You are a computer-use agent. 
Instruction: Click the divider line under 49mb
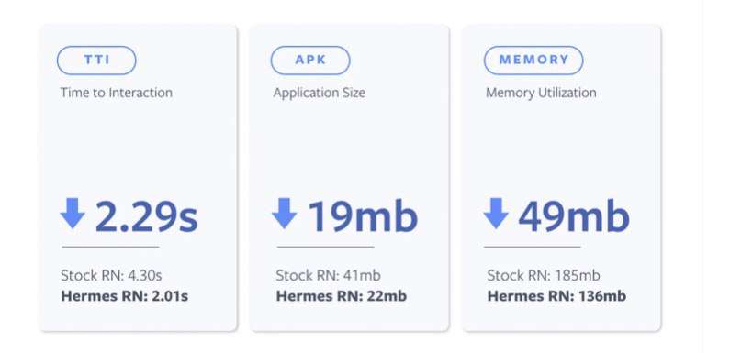pyautogui.click(x=533, y=247)
